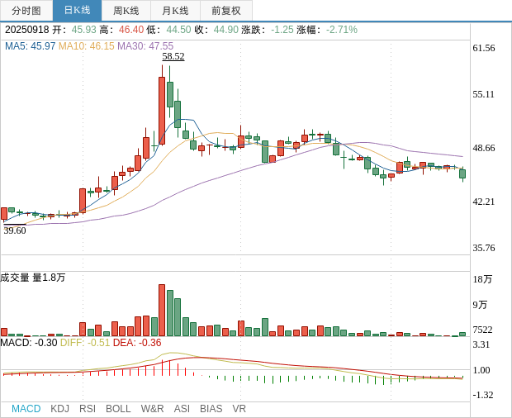Switch to the 月K线 tab
The width and height of the screenshot is (512, 418).
[175, 11]
